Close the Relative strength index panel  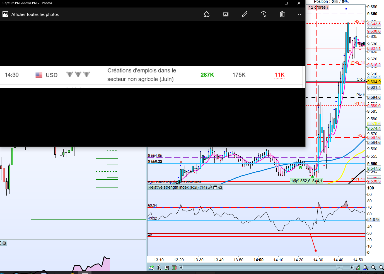click(x=220, y=187)
